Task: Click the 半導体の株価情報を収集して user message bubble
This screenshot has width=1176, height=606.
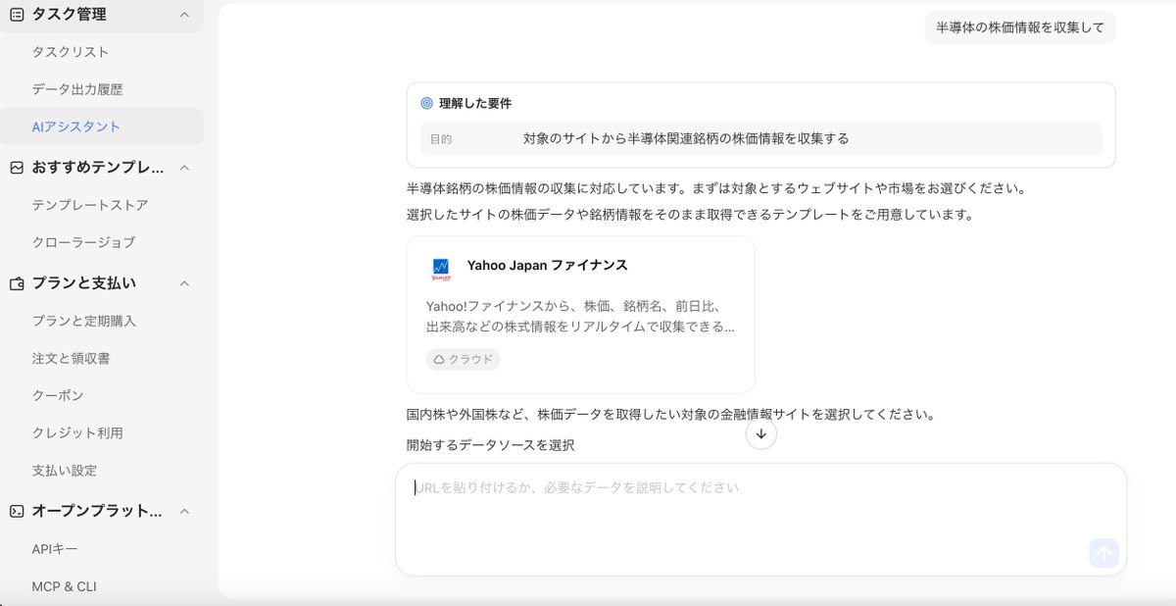Action: (1020, 27)
